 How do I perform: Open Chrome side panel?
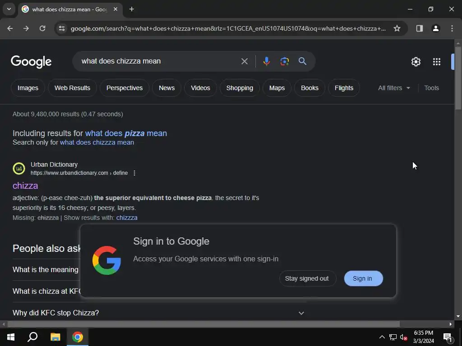click(x=419, y=28)
